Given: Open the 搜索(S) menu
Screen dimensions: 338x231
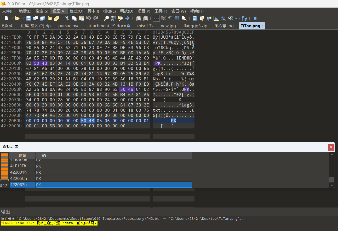Looking at the screenshot, I should click(42, 11).
